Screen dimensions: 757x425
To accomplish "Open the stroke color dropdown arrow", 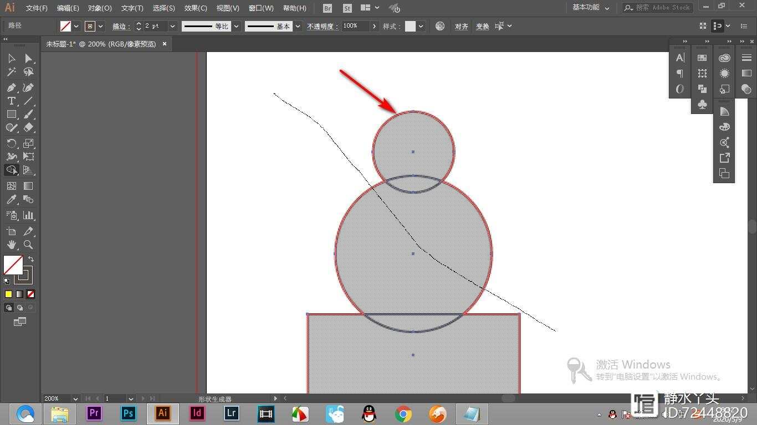I will pyautogui.click(x=101, y=26).
